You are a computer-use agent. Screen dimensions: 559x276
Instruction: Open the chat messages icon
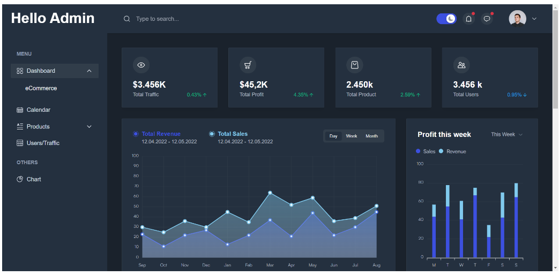[x=487, y=19]
